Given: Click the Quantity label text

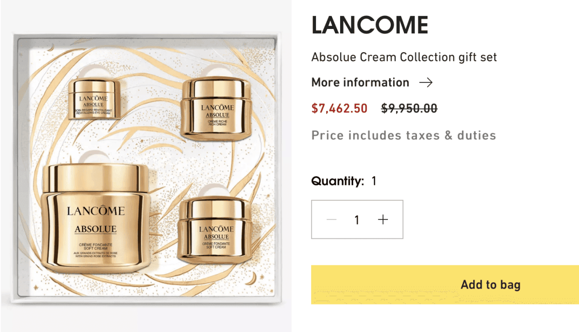Looking at the screenshot, I should coord(338,181).
